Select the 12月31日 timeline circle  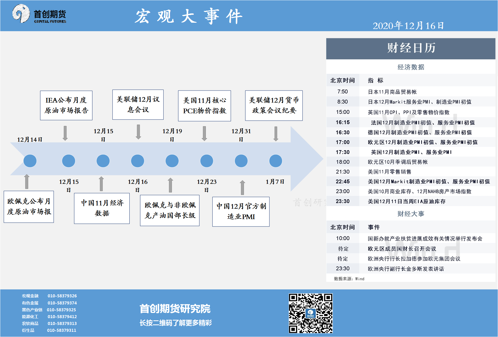pos(241,161)
